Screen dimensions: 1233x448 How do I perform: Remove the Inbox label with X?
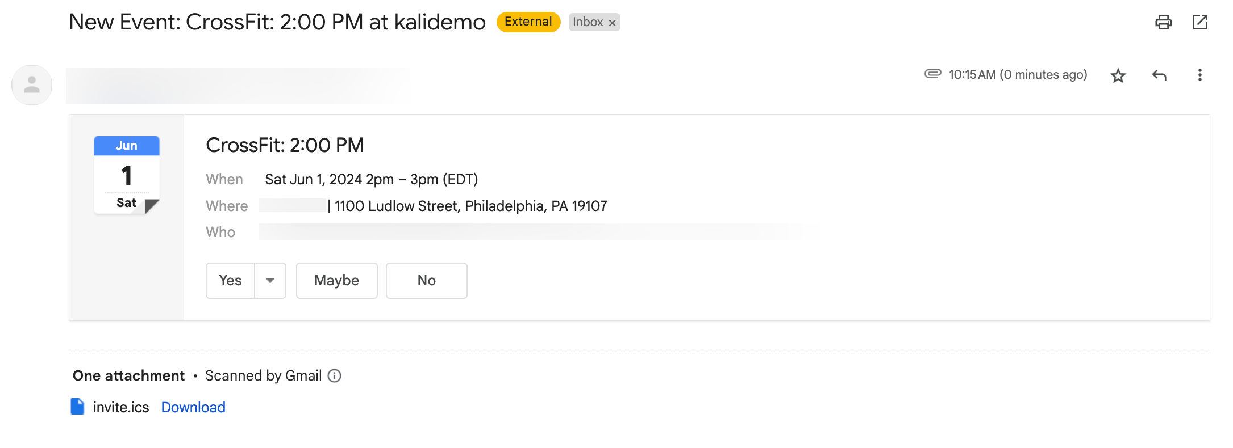613,23
